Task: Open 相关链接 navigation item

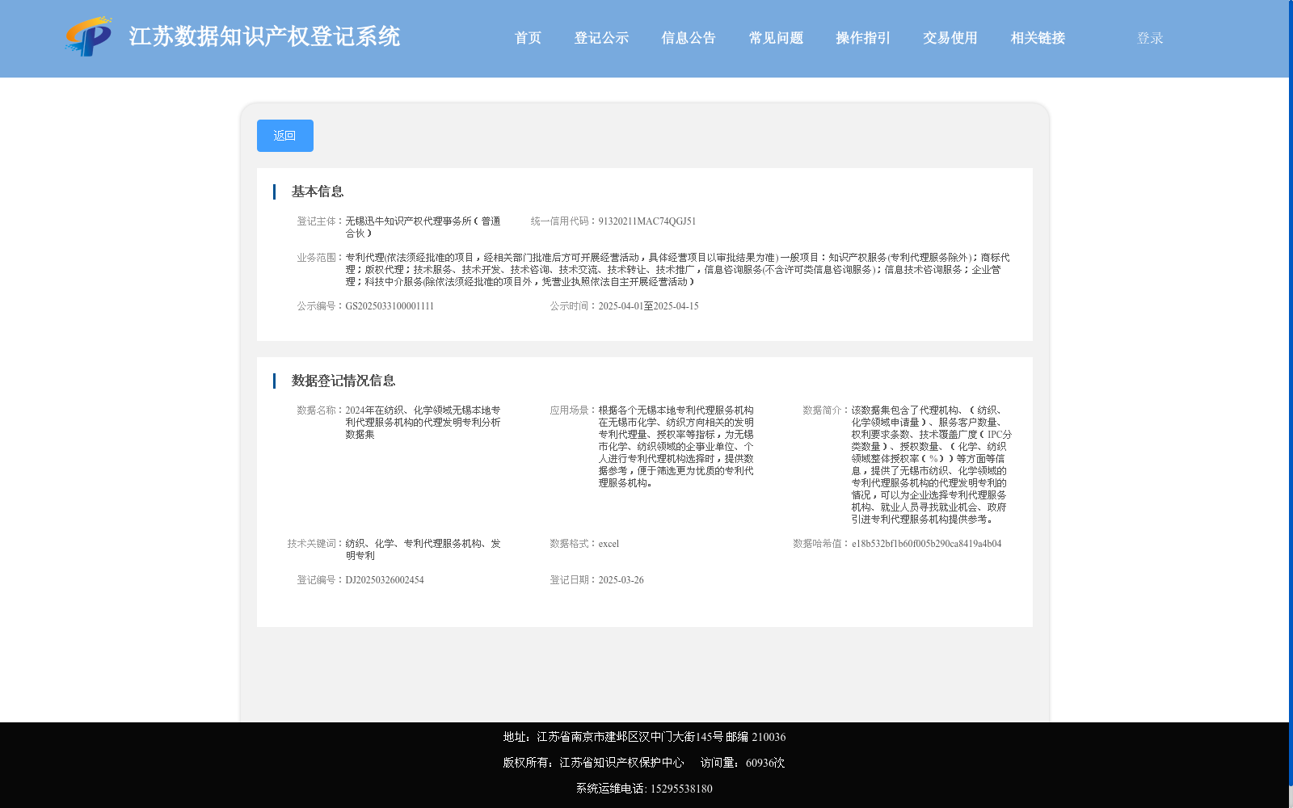Action: [1038, 38]
